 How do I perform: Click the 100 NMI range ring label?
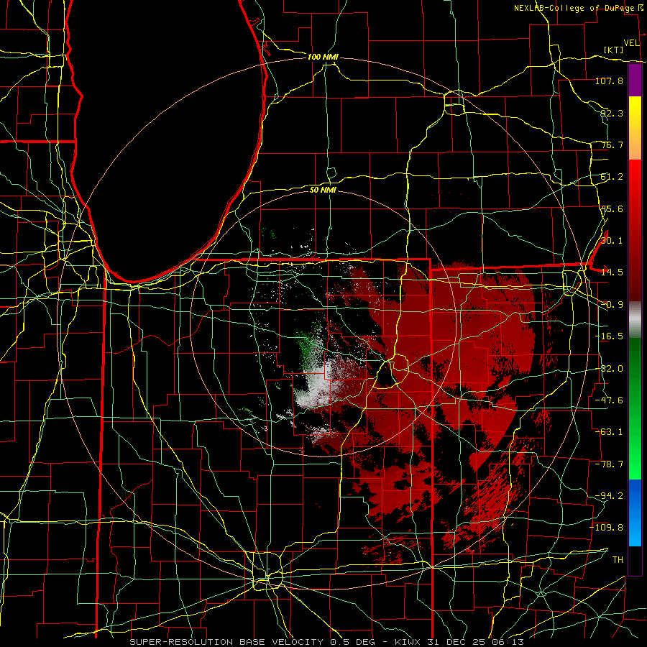(323, 57)
